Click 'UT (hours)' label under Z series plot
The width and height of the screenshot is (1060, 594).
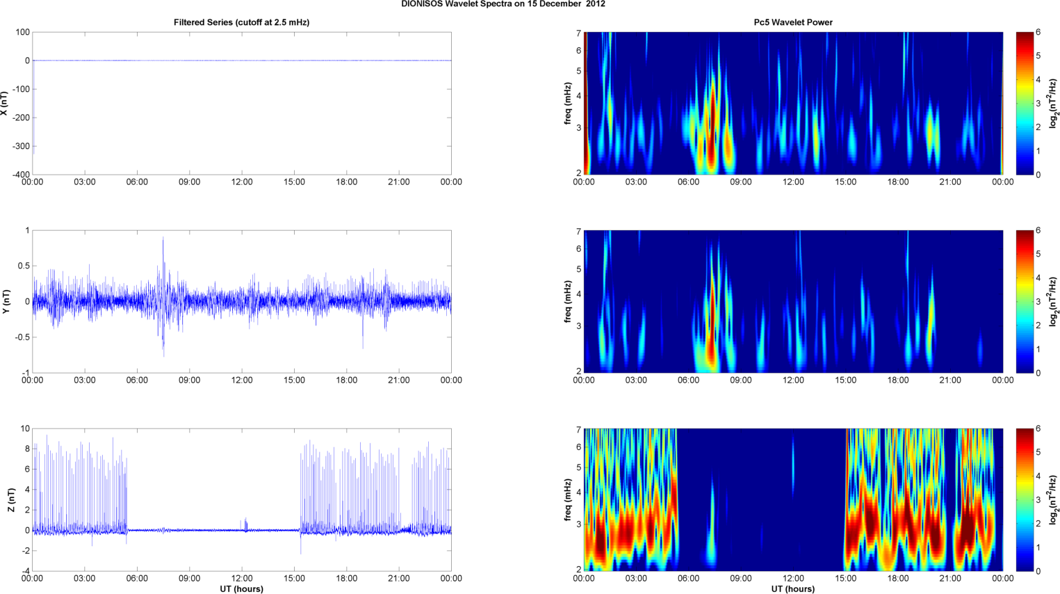coord(241,589)
